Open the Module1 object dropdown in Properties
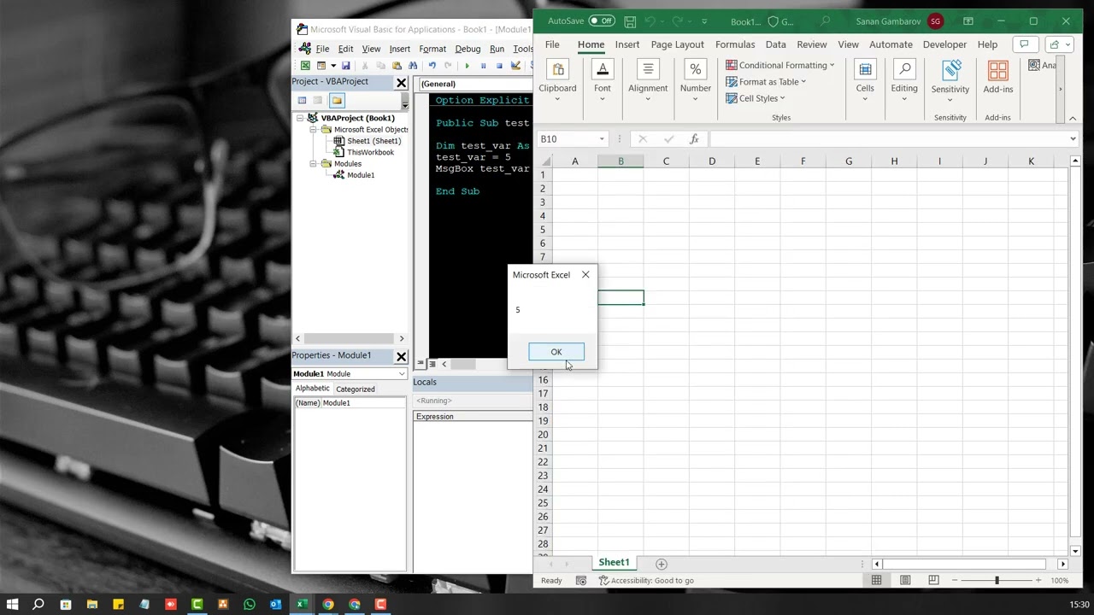This screenshot has height=615, width=1094. pyautogui.click(x=401, y=373)
